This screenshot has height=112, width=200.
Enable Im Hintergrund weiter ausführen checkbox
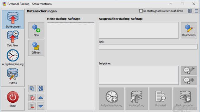pos(141,11)
